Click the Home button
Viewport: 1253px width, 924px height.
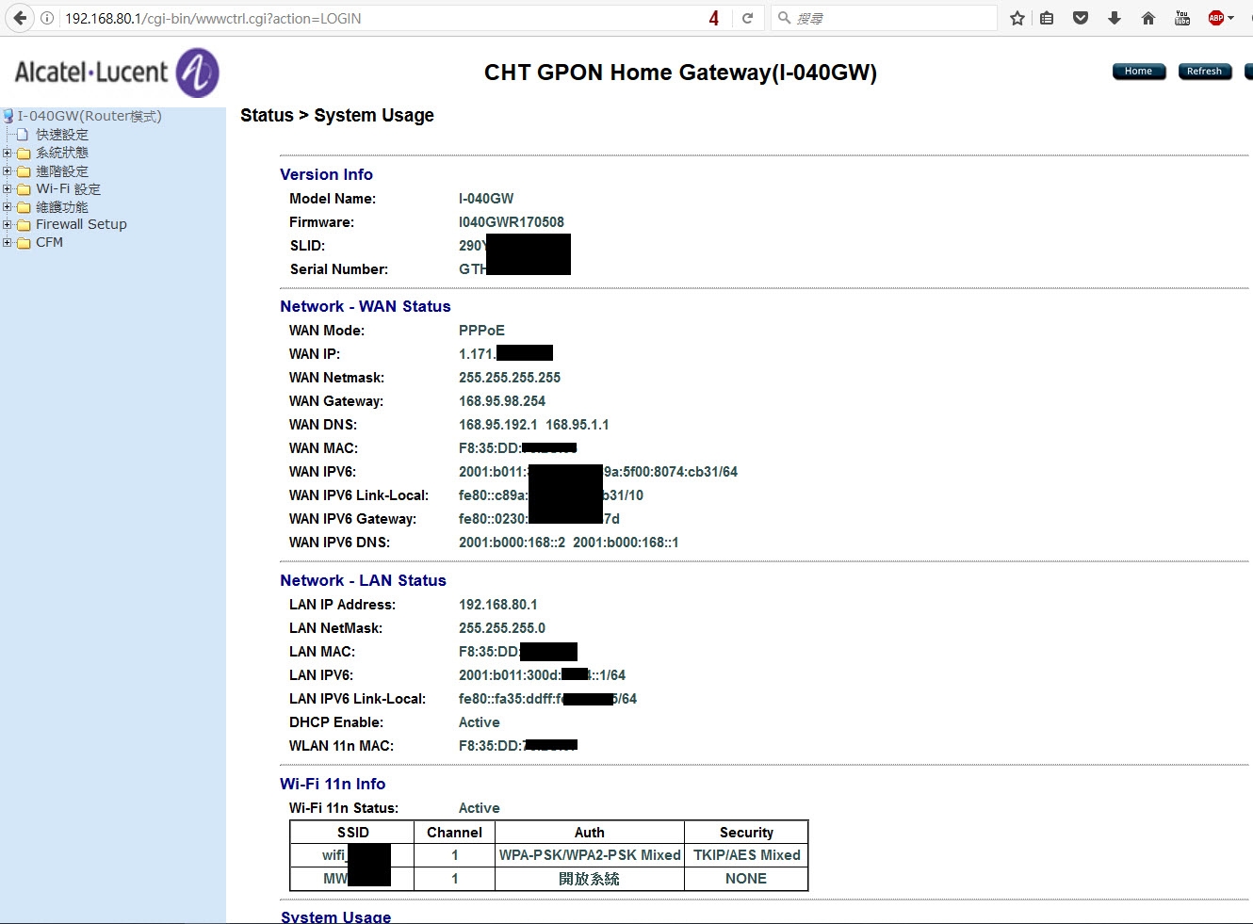(1139, 72)
